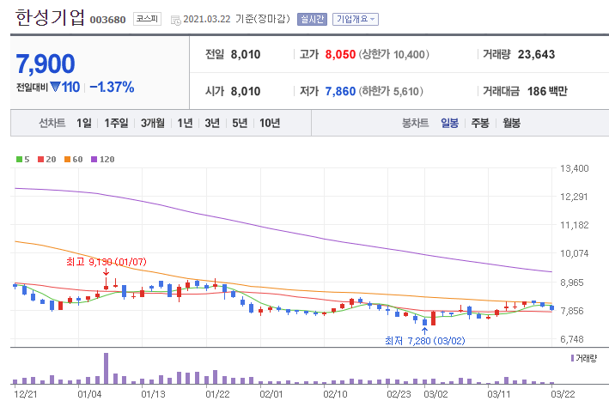Click the 한성기업 company title

pos(50,18)
